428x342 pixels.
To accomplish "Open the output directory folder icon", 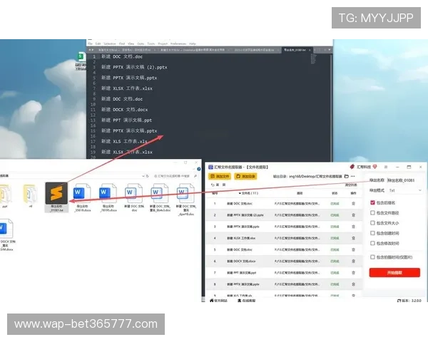I will [346, 175].
